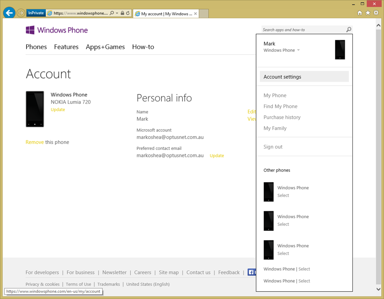Click Remove this phone link

[35, 142]
